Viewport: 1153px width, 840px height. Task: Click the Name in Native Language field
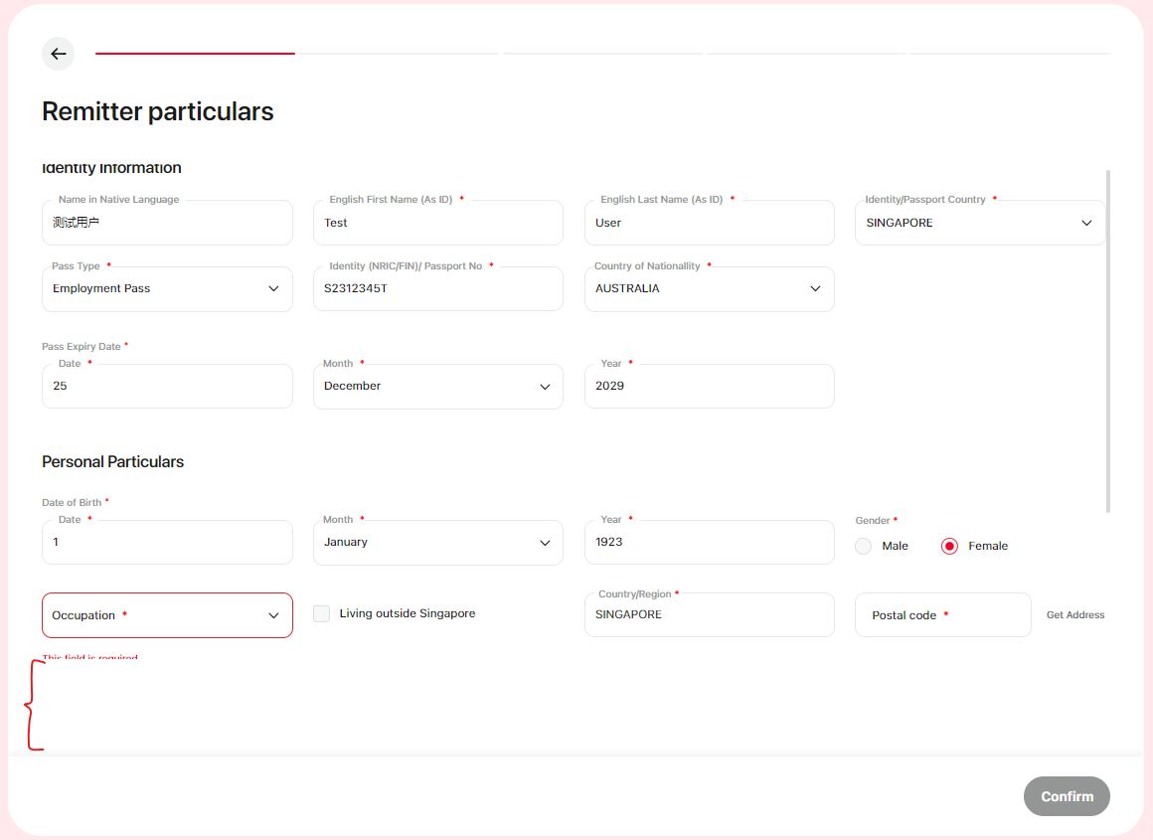[x=167, y=223]
